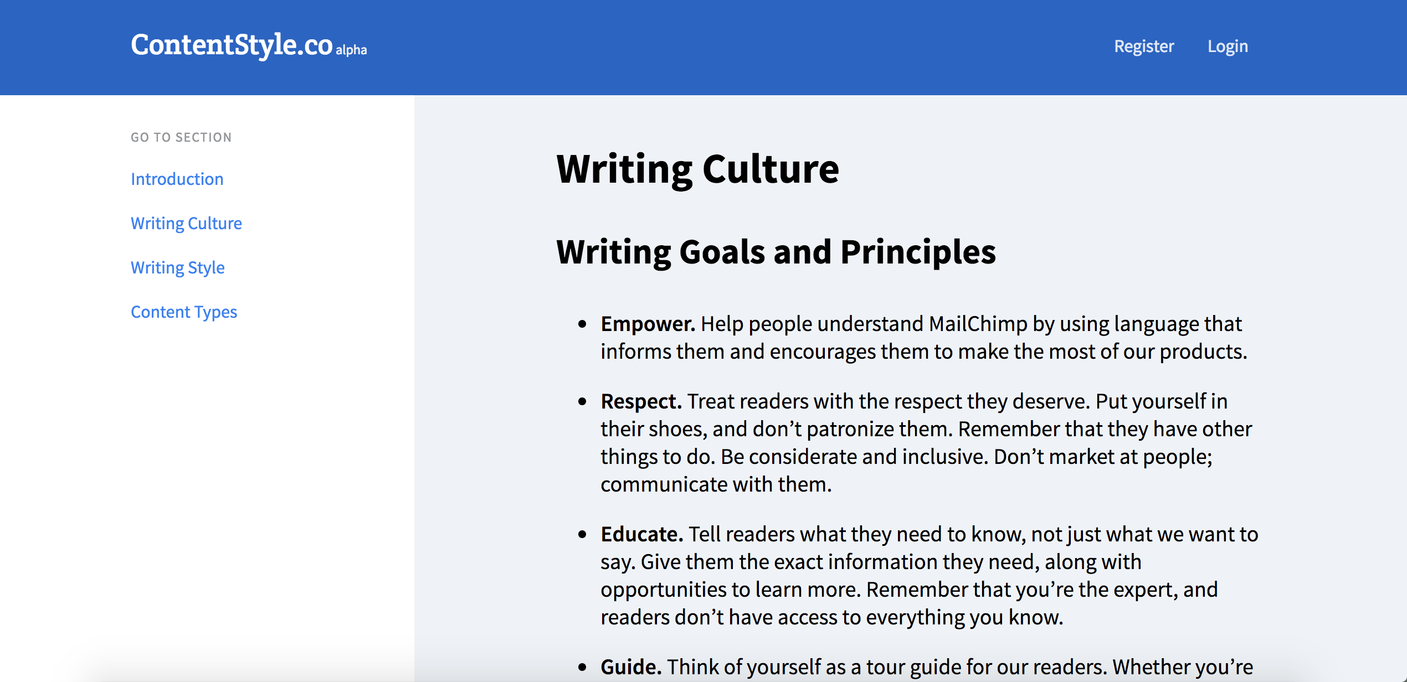This screenshot has height=682, width=1407.
Task: Go to the Introduction section
Action: 177,179
